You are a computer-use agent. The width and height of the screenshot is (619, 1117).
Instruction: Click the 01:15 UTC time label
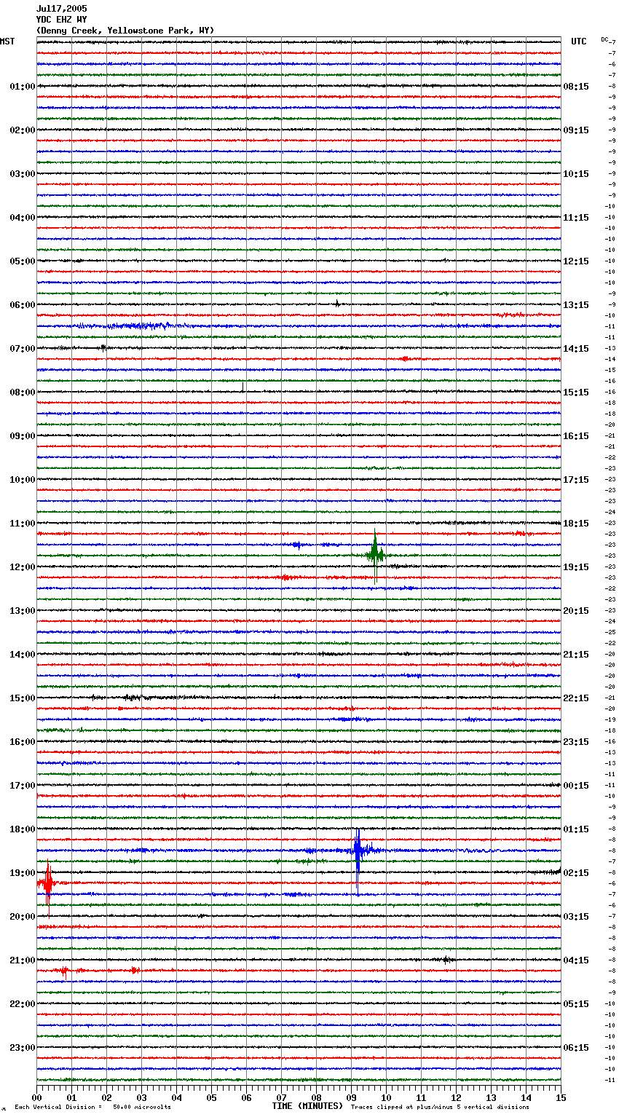[576, 829]
